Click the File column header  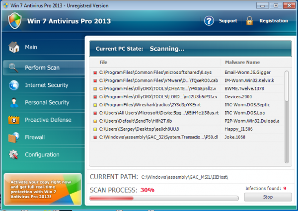pyautogui.click(x=103, y=62)
